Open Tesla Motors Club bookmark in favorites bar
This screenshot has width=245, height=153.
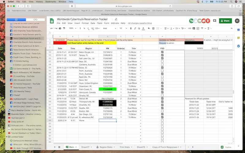[19, 11]
